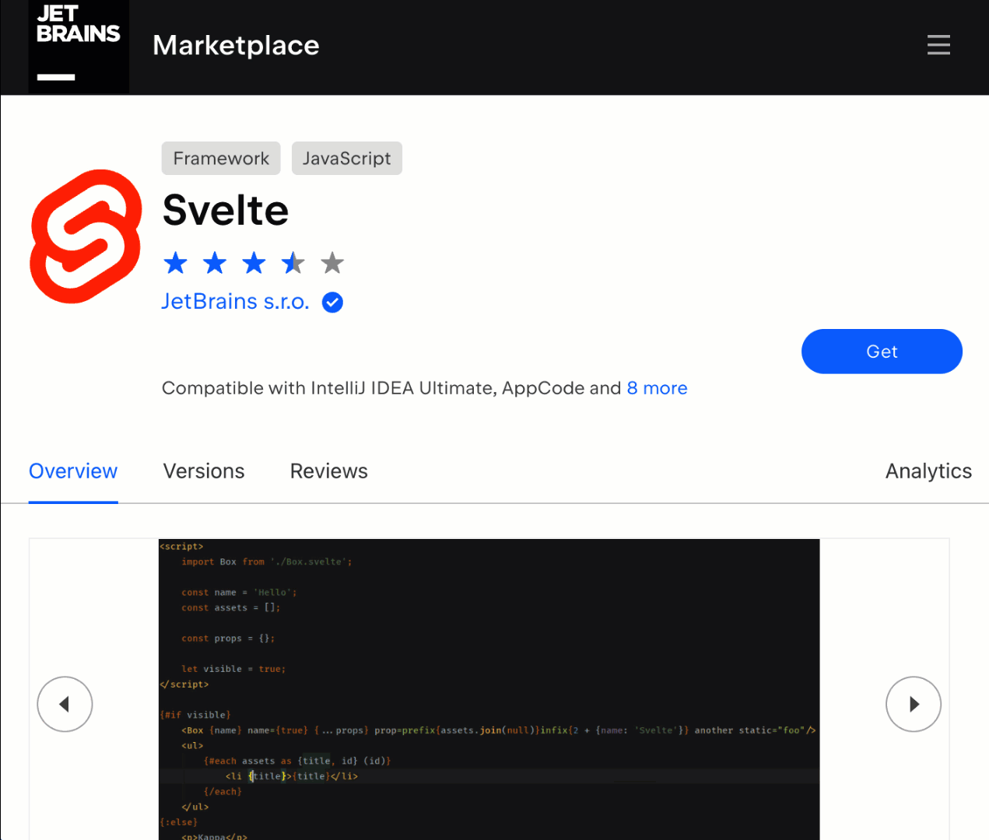Switch to the Overview tab
This screenshot has height=840, width=989.
coord(73,471)
